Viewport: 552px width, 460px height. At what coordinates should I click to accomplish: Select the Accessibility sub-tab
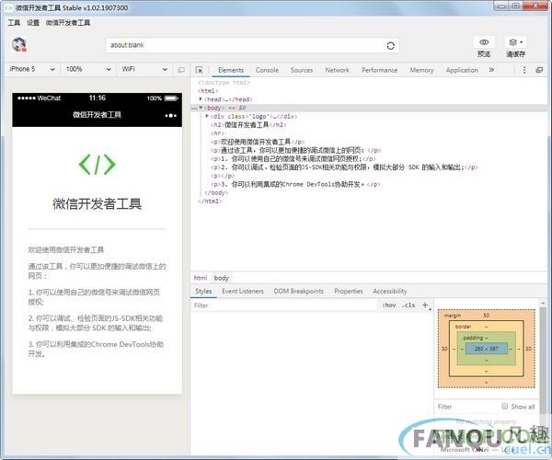(390, 291)
